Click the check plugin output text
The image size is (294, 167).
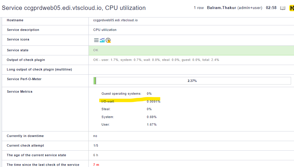[156, 60]
